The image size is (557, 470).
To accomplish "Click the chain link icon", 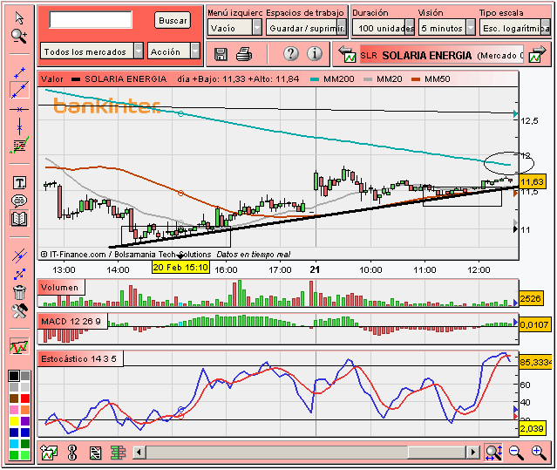I will (x=72, y=453).
